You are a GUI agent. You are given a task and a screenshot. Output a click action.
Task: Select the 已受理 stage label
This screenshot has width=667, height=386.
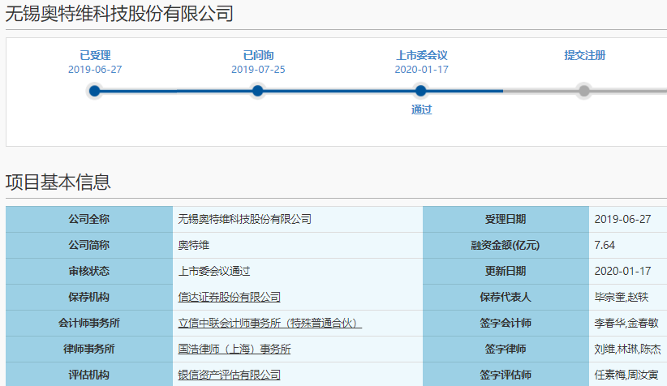coord(95,56)
